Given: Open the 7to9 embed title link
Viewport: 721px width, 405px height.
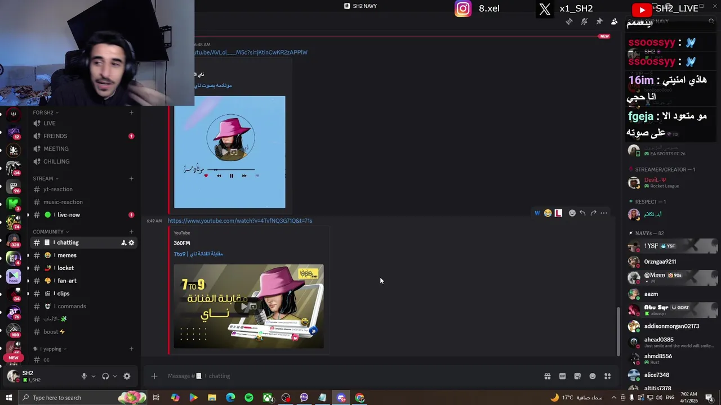Looking at the screenshot, I should tap(198, 254).
